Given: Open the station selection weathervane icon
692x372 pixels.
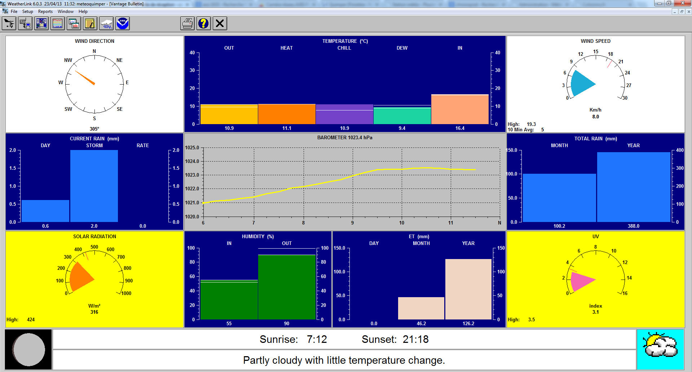Looking at the screenshot, I should (x=9, y=24).
